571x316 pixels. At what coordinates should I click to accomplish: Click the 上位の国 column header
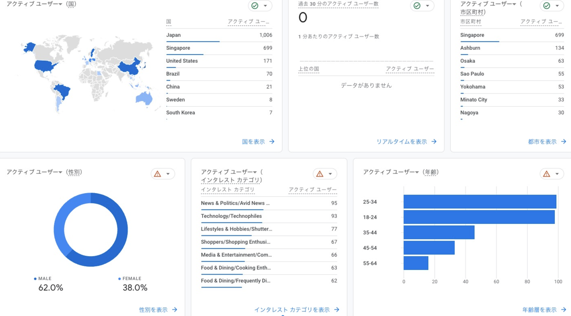coord(308,69)
